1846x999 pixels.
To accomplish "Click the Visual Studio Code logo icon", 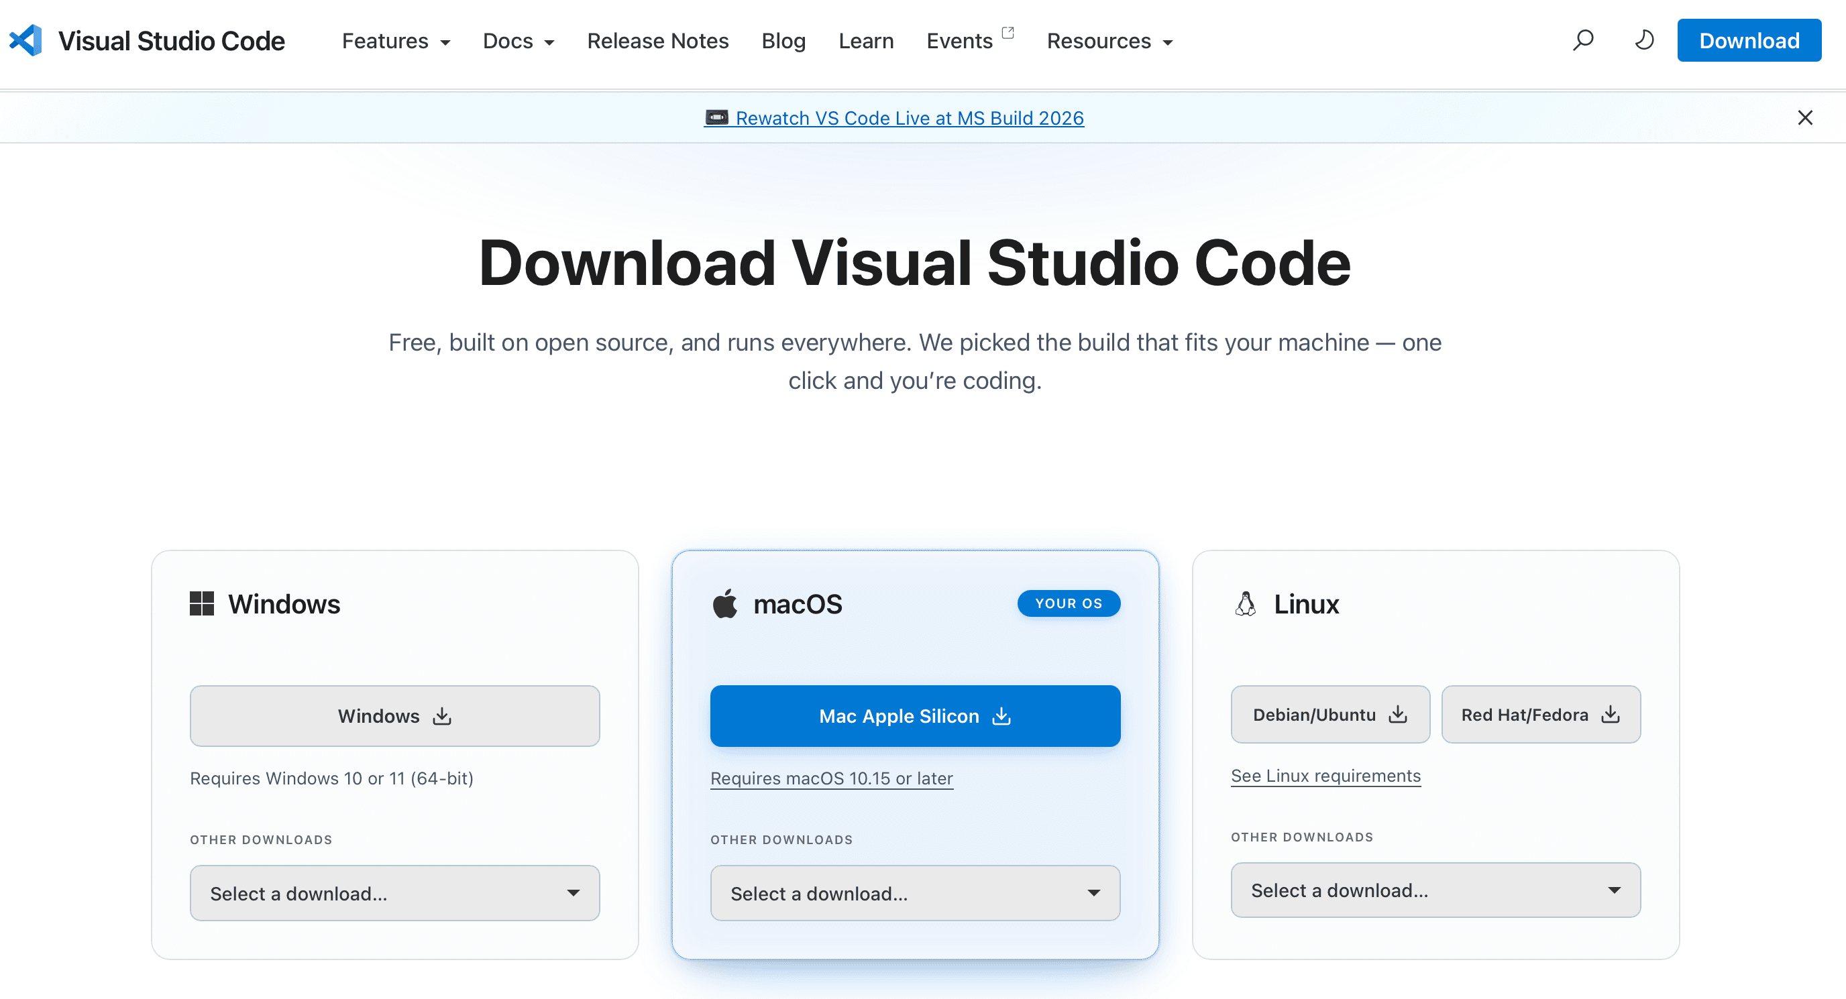I will tap(25, 41).
